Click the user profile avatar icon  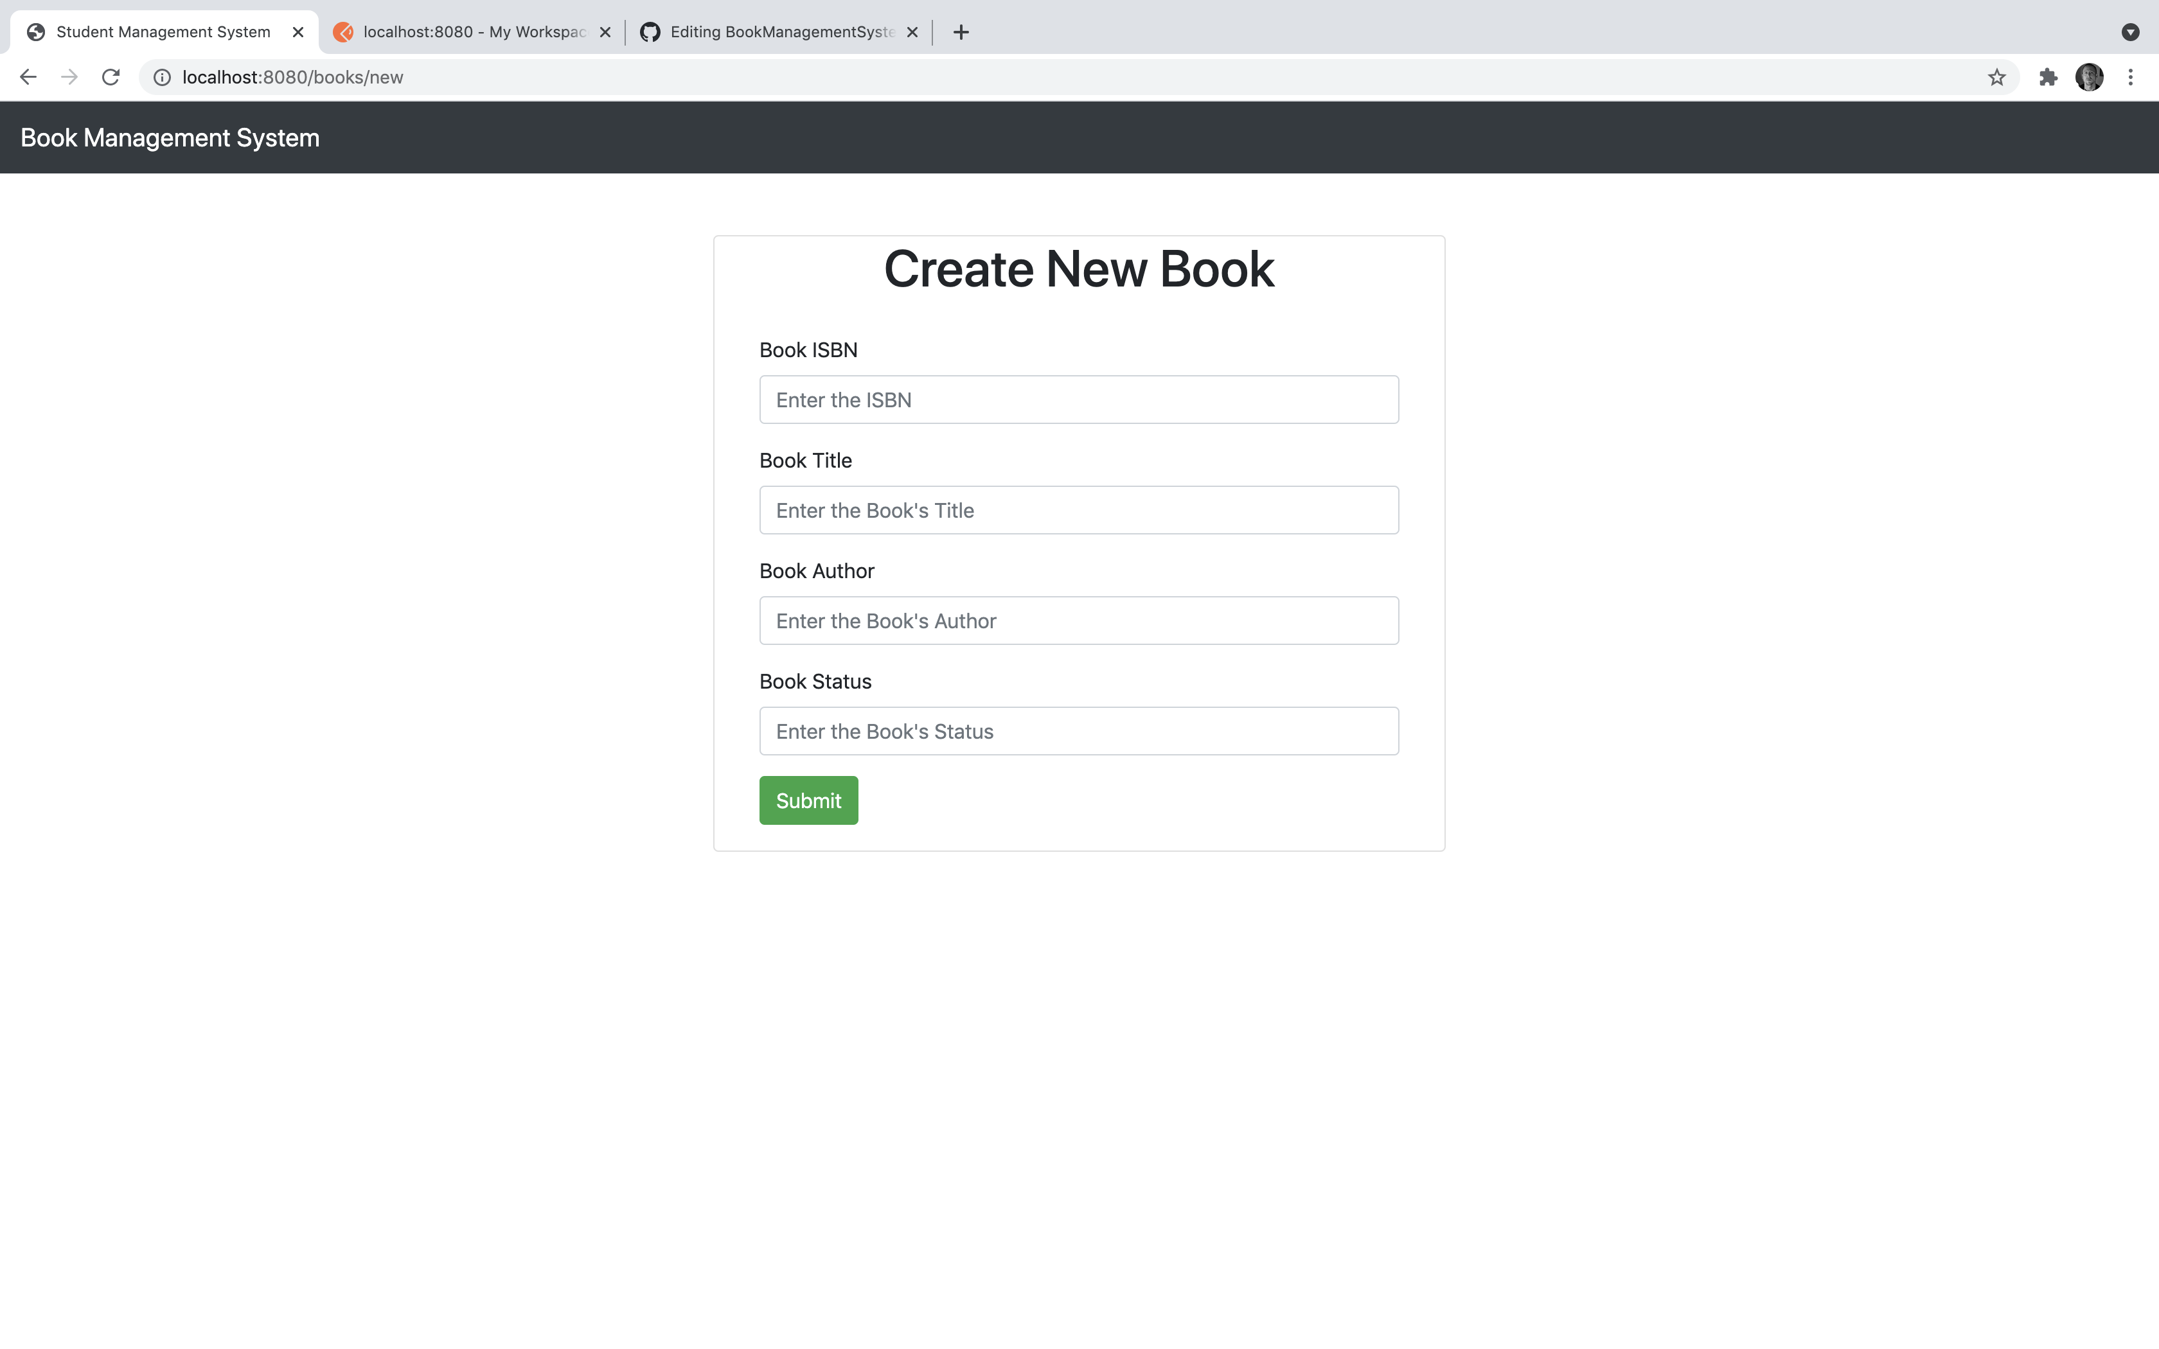point(2090,76)
